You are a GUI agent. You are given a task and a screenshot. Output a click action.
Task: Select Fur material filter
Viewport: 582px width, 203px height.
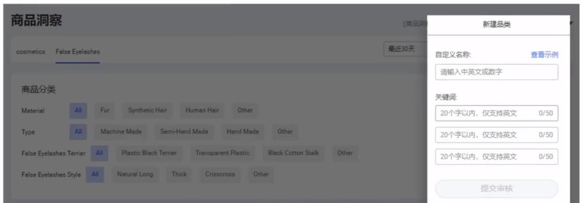pos(105,110)
